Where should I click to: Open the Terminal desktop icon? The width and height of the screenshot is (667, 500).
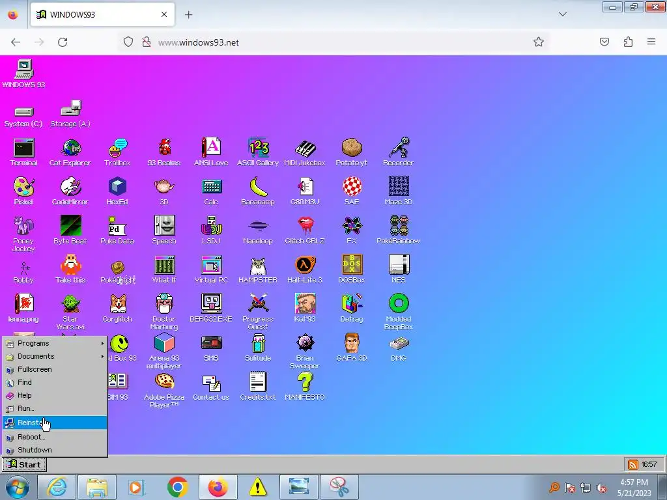(x=24, y=152)
